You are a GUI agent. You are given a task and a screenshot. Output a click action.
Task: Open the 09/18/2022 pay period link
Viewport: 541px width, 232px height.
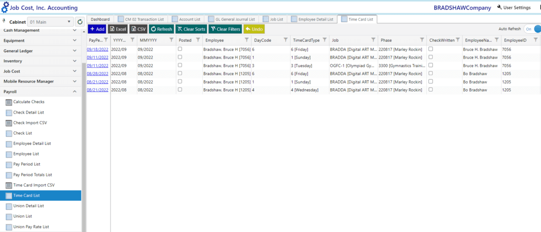tap(98, 49)
